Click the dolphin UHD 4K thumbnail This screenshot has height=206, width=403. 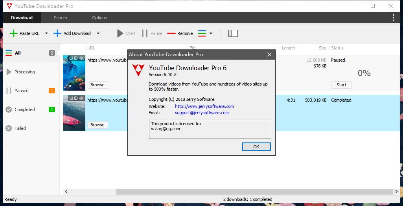point(74,73)
